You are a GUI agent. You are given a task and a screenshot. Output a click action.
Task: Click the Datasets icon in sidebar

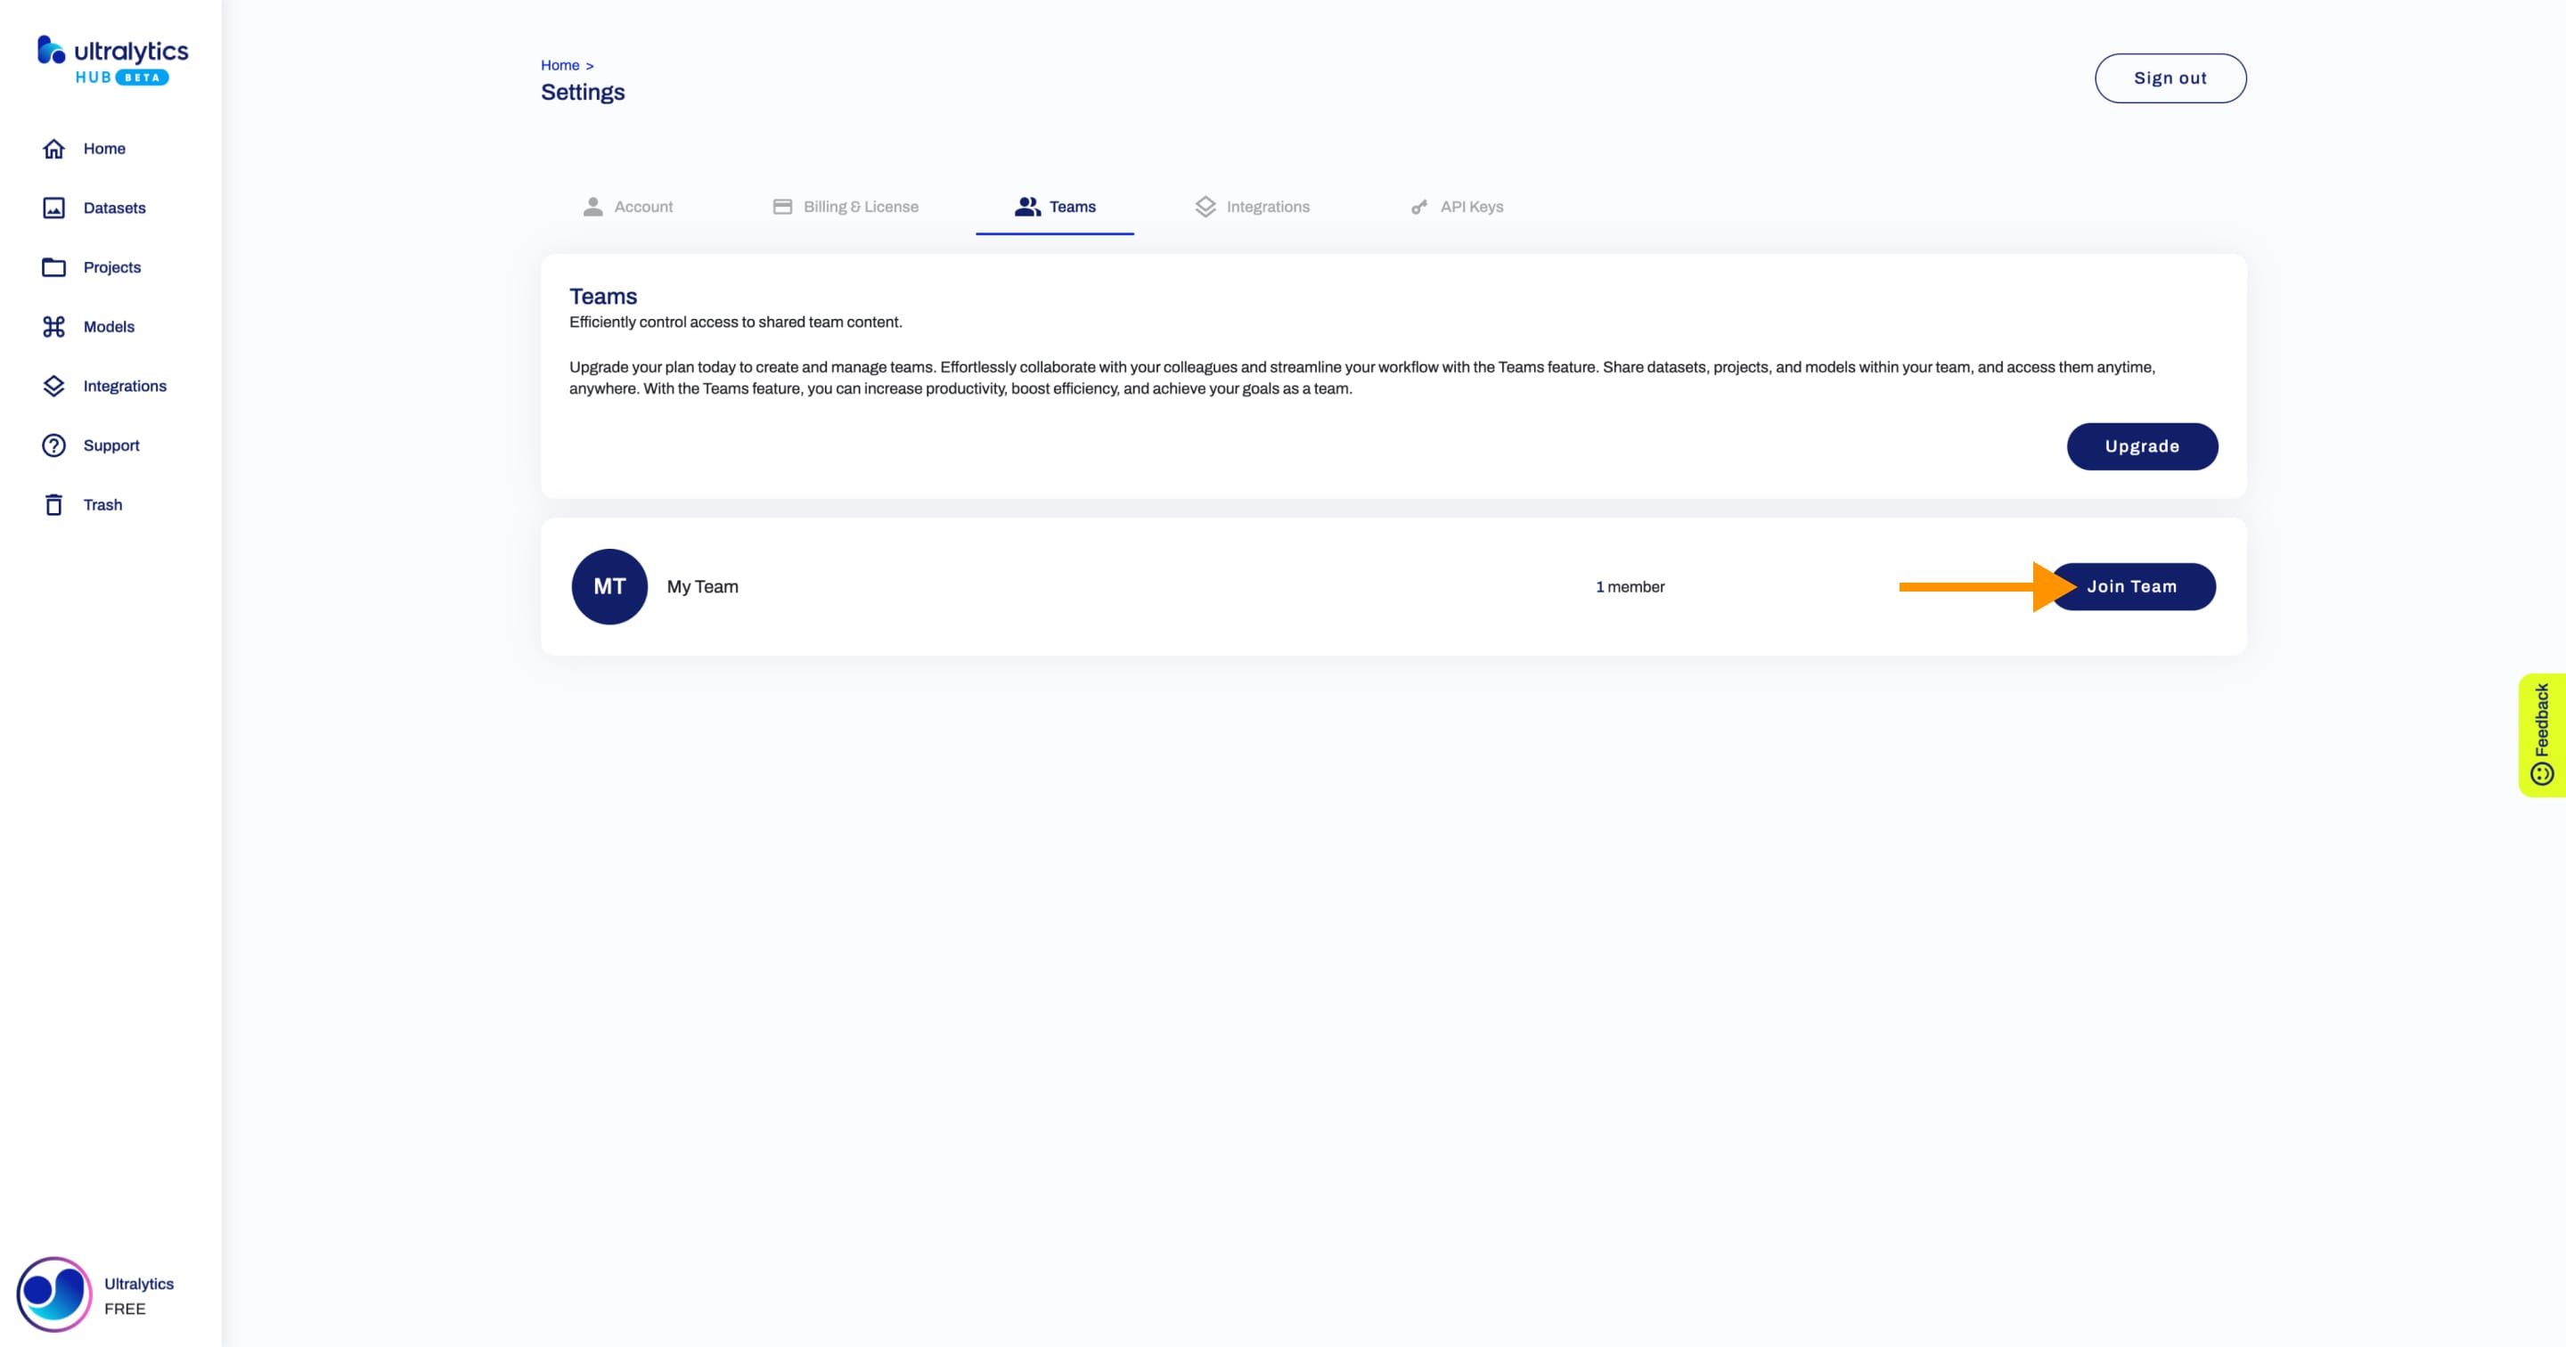[54, 207]
